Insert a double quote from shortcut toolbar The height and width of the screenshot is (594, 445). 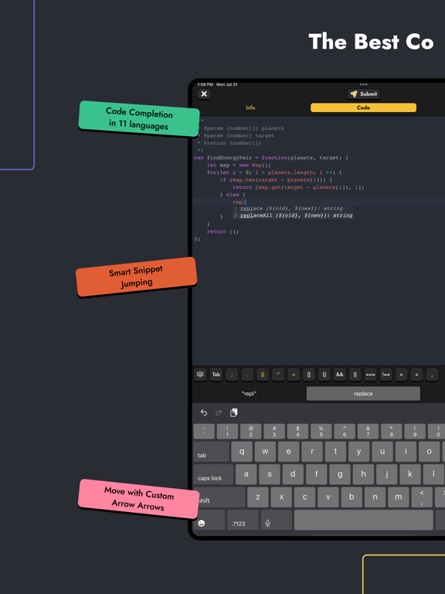278,374
